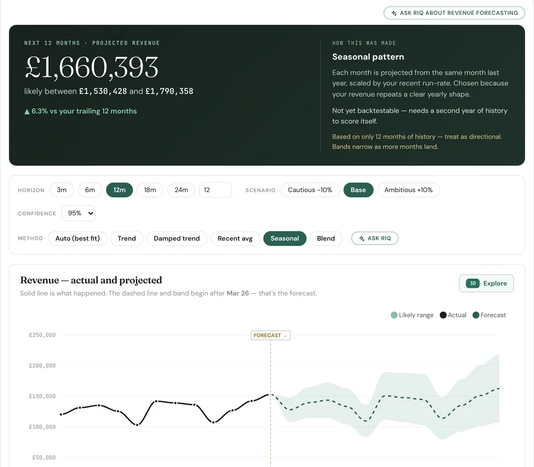Choose the Cautious -10% scenario
This screenshot has height=467, width=534.
[310, 190]
